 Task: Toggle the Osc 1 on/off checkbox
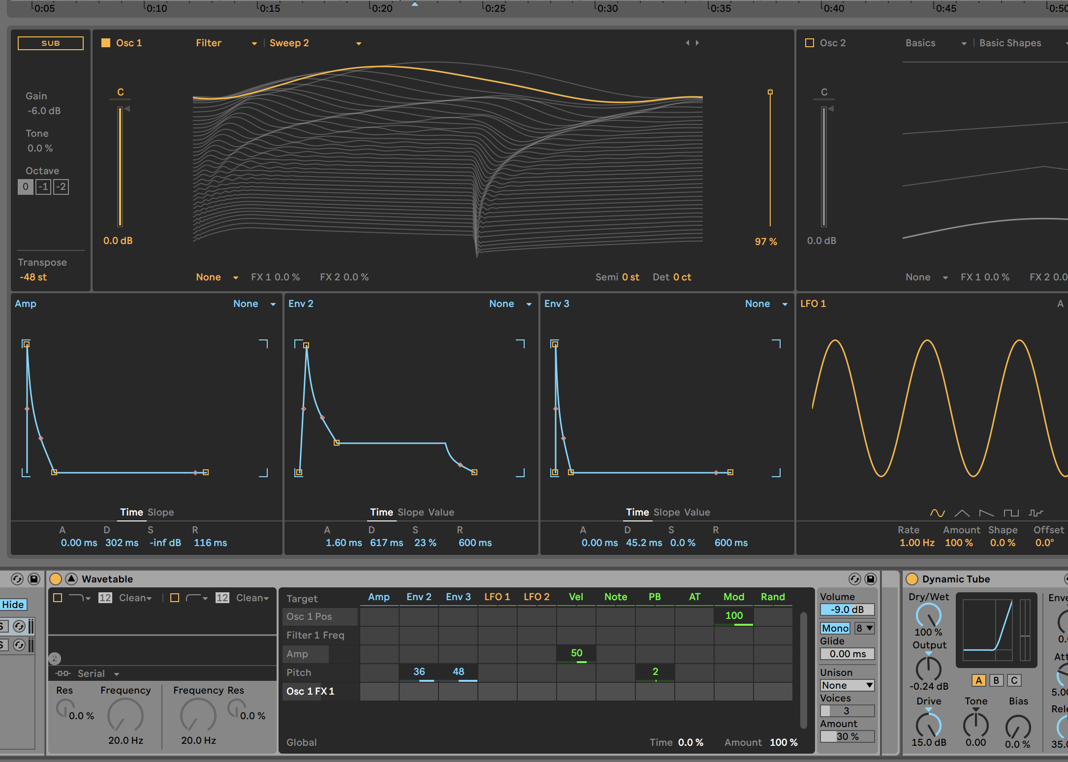tap(106, 43)
